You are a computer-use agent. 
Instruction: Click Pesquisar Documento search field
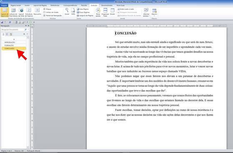click(x=13, y=30)
